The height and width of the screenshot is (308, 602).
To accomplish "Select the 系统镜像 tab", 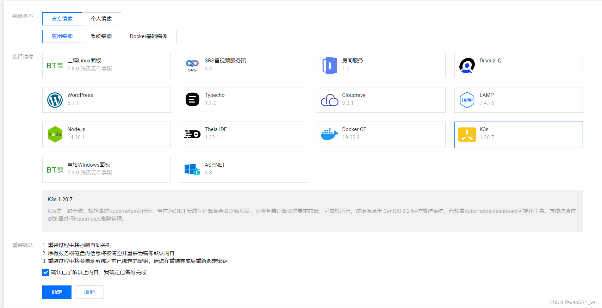I will 101,36.
